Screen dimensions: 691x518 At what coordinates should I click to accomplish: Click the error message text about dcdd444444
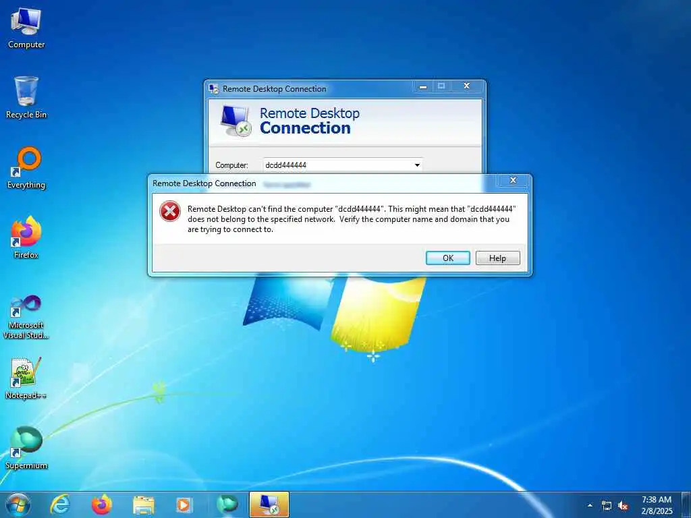352,219
